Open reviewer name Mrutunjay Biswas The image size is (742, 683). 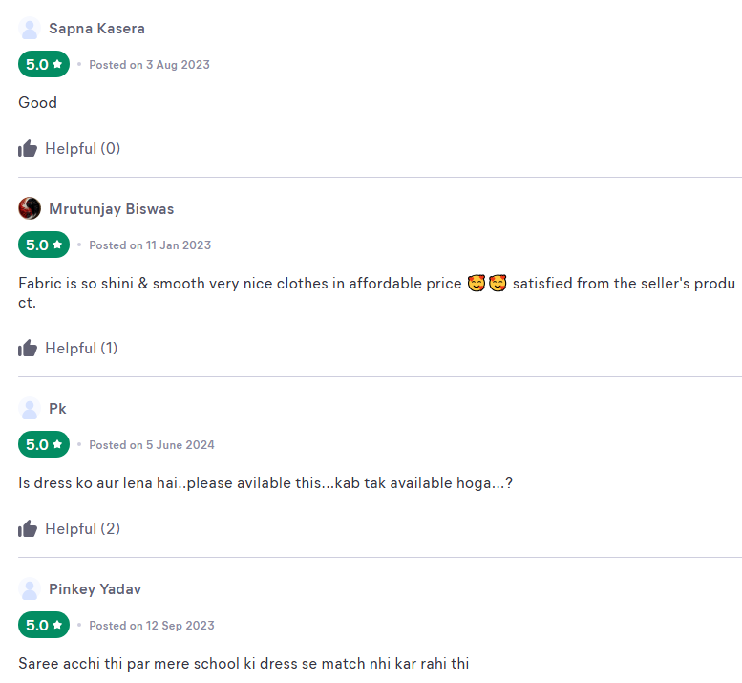pyautogui.click(x=111, y=209)
